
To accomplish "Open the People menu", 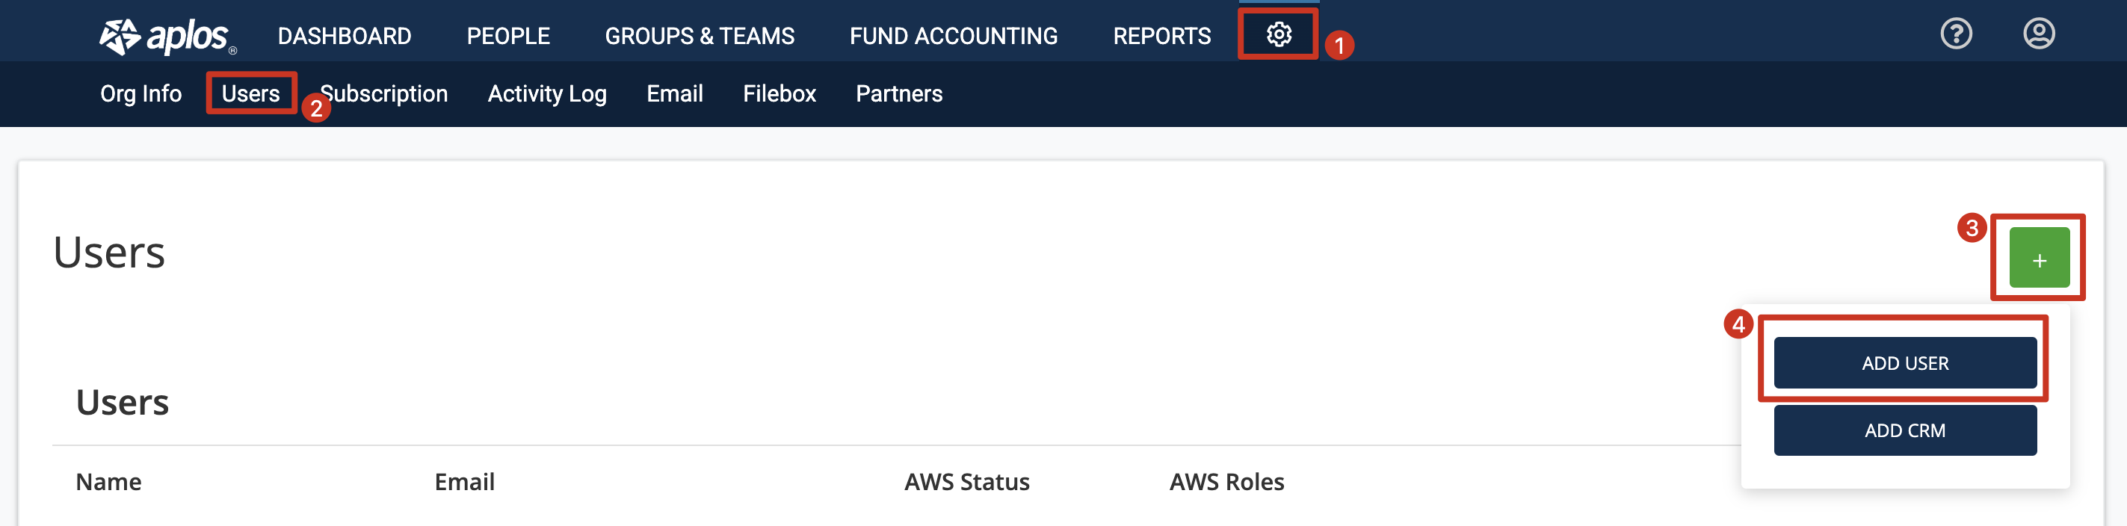I will pyautogui.click(x=507, y=37).
